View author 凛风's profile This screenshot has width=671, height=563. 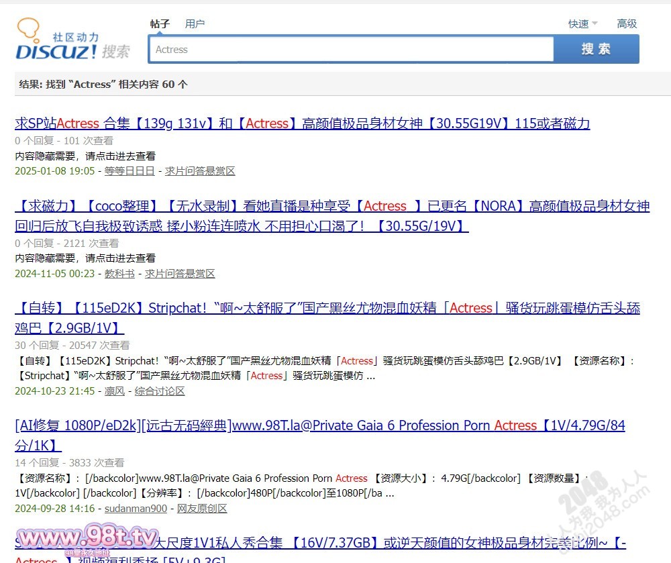[114, 391]
